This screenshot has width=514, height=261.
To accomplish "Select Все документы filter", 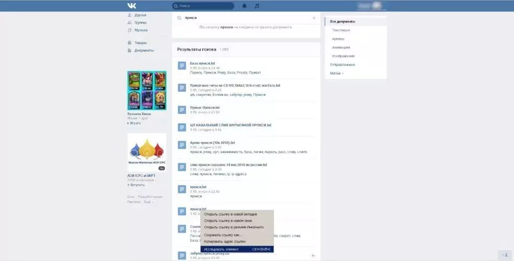I will [356, 21].
